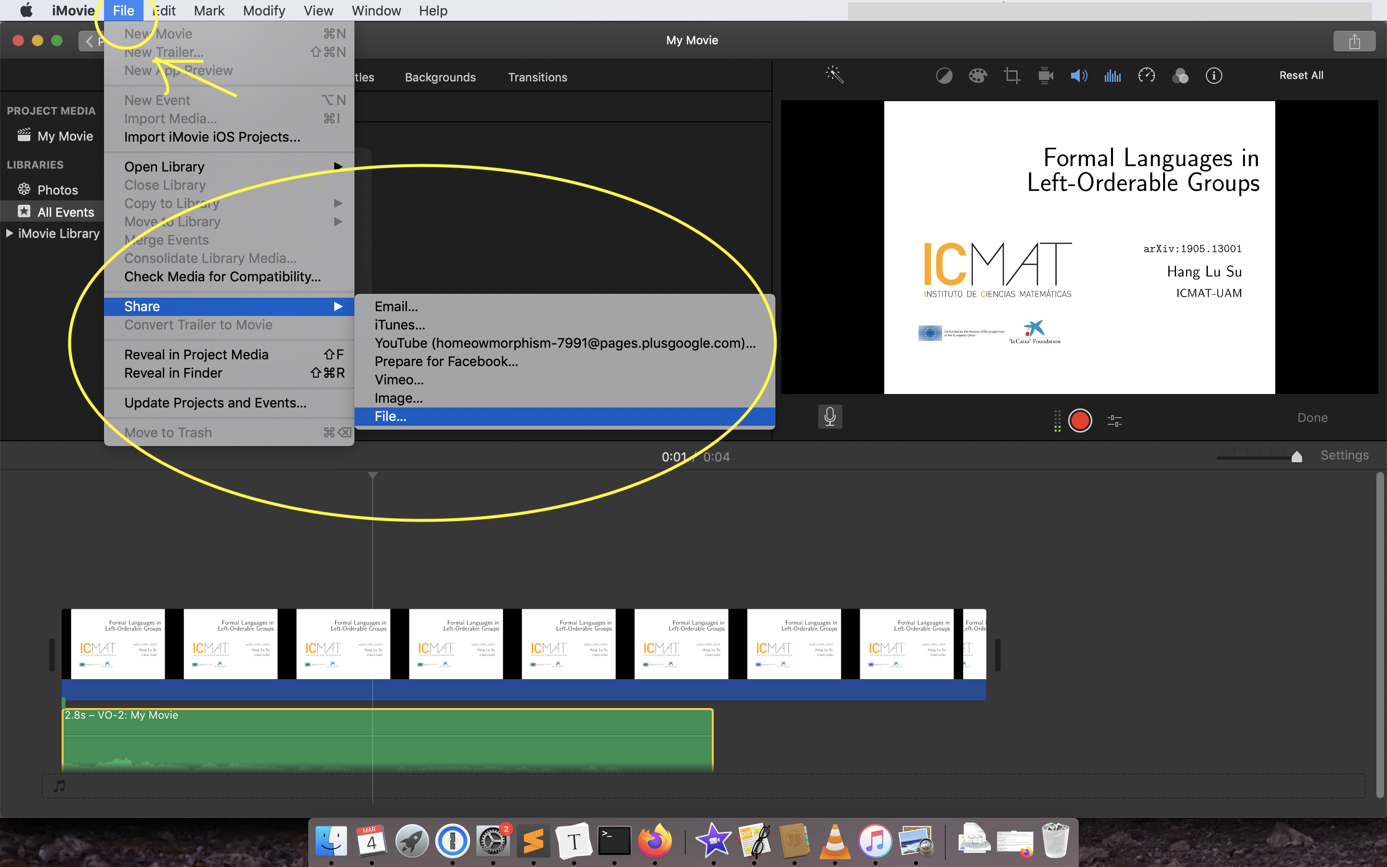Image resolution: width=1387 pixels, height=867 pixels.
Task: Select Check Media for Compatibility...
Action: (x=229, y=276)
